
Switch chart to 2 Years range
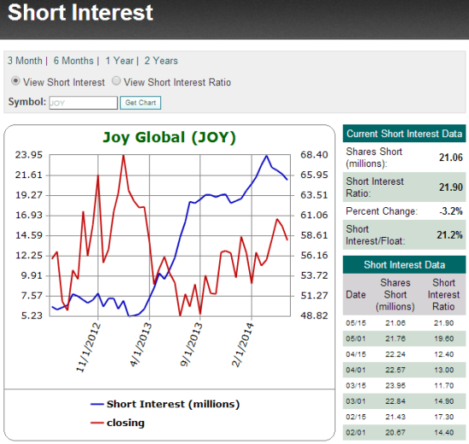[x=161, y=61]
